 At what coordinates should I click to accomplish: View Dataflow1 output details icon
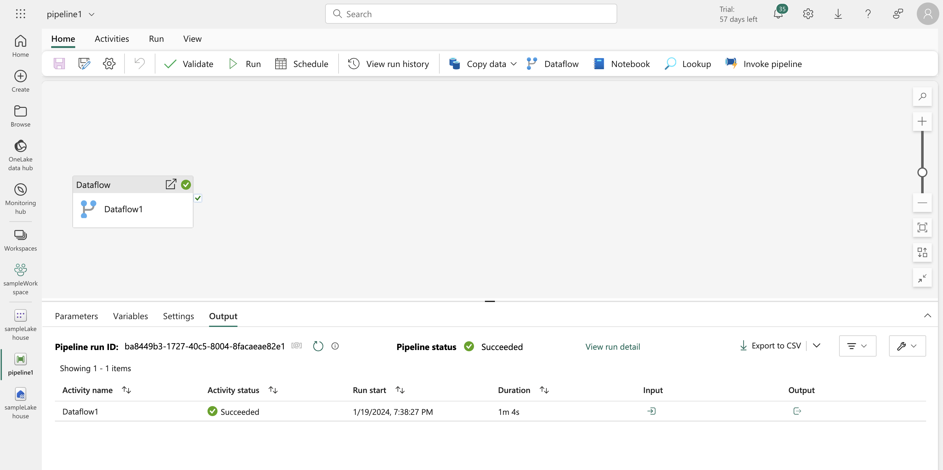point(797,411)
